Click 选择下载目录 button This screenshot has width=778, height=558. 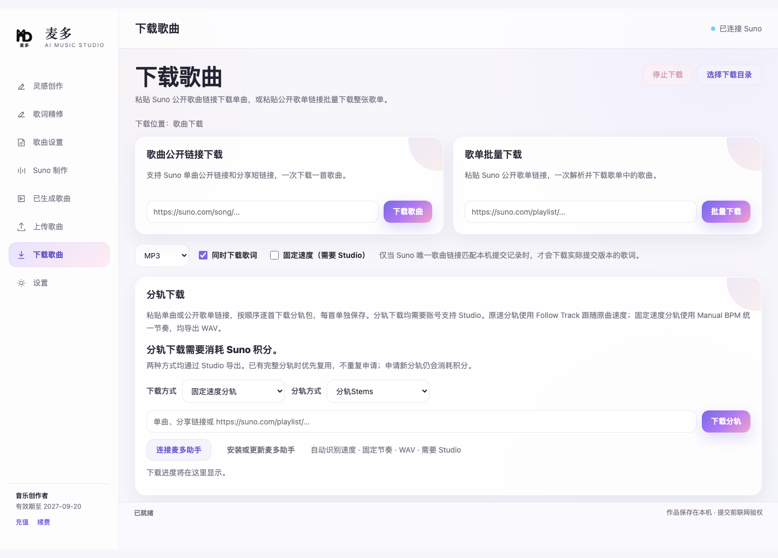pos(729,75)
